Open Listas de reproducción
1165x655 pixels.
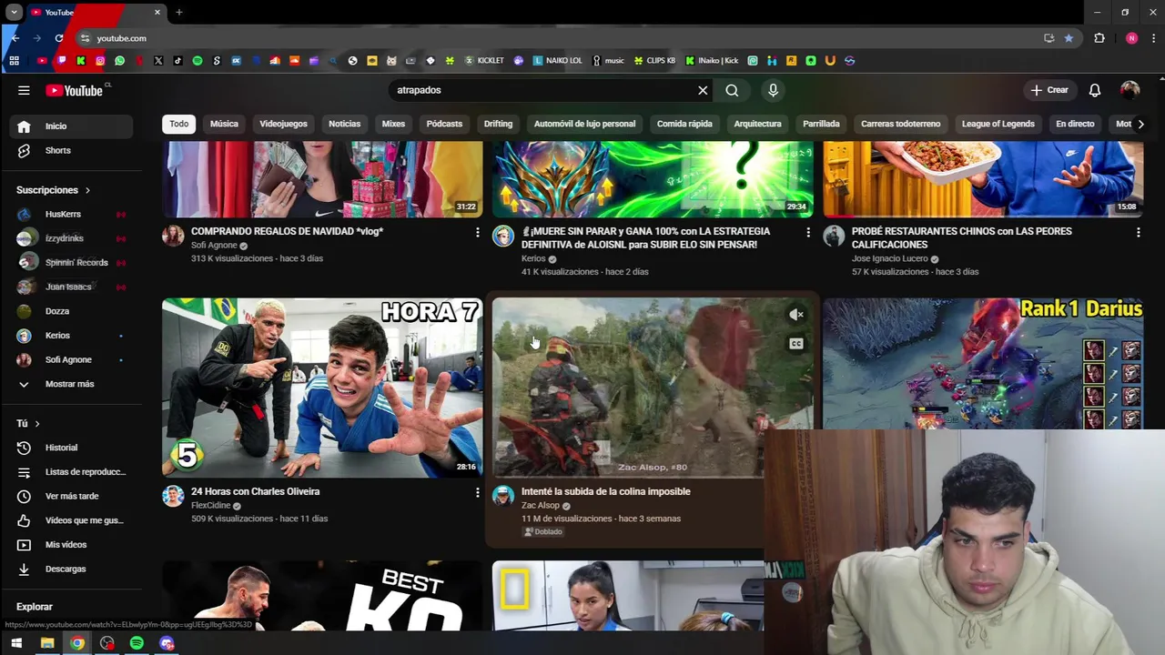(73, 472)
